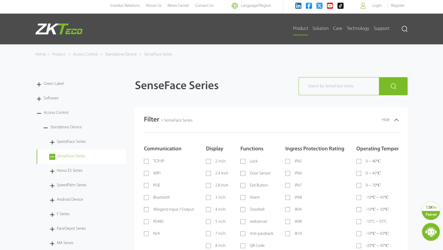443x250 pixels.
Task: Go to Investor Relations page
Action: click(125, 6)
